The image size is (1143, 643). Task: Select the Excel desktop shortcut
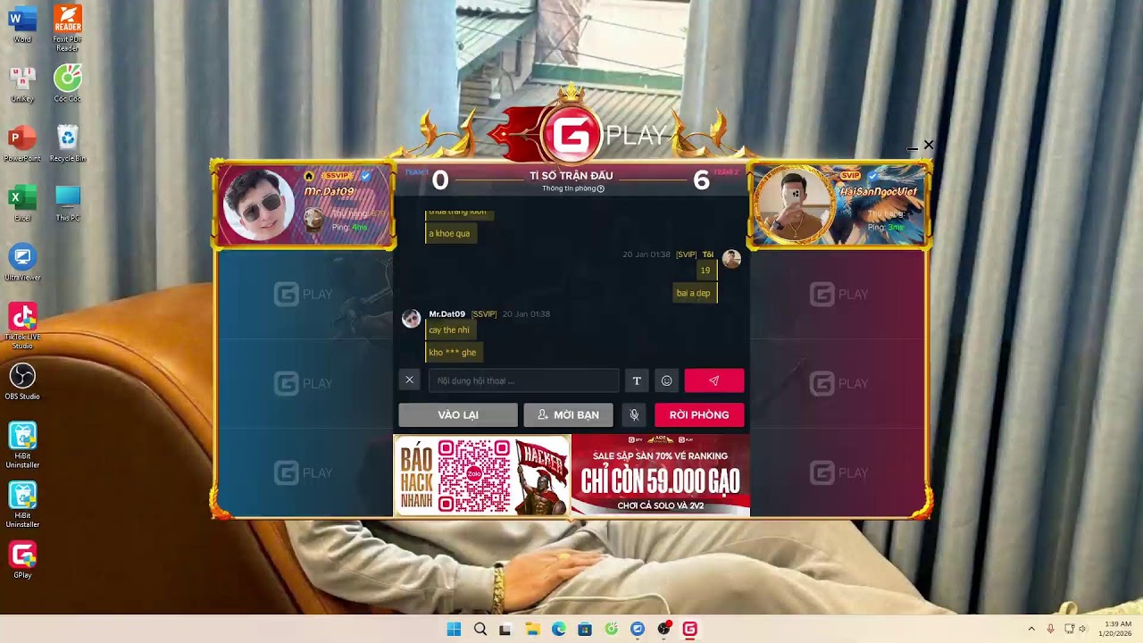(22, 203)
